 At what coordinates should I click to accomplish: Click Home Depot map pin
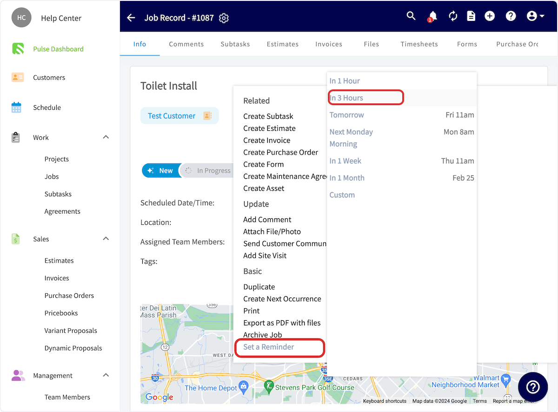coord(243,386)
